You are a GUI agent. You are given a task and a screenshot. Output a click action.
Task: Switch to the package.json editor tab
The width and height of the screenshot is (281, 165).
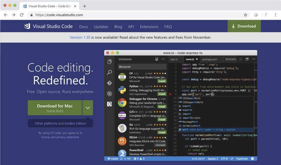pos(210,59)
